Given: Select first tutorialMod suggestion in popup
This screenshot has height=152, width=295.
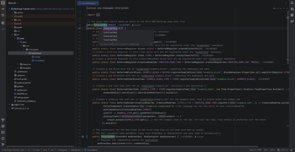Looking at the screenshot, I should (110, 33).
